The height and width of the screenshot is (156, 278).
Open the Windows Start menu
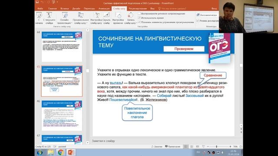pos(40,153)
